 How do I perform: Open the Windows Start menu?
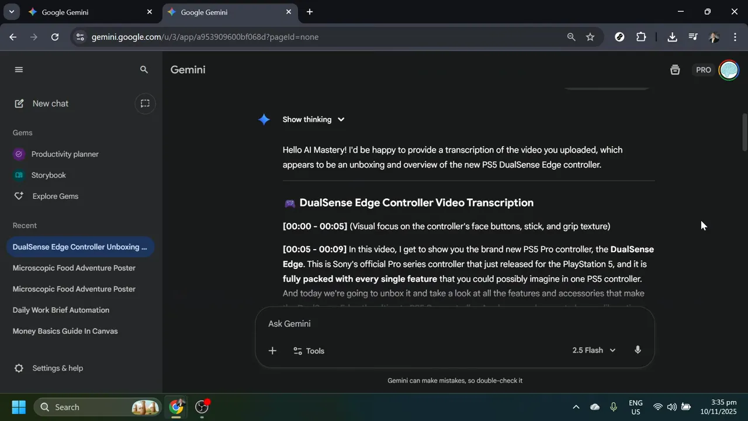click(19, 407)
